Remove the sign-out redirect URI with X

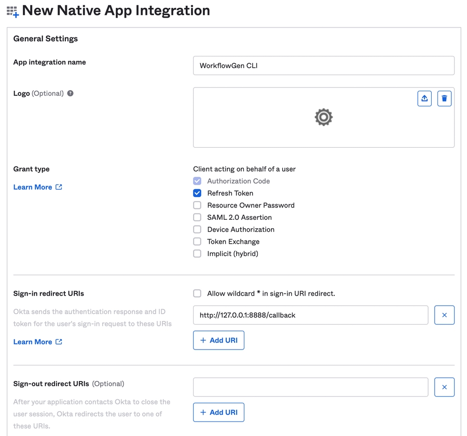[444, 387]
